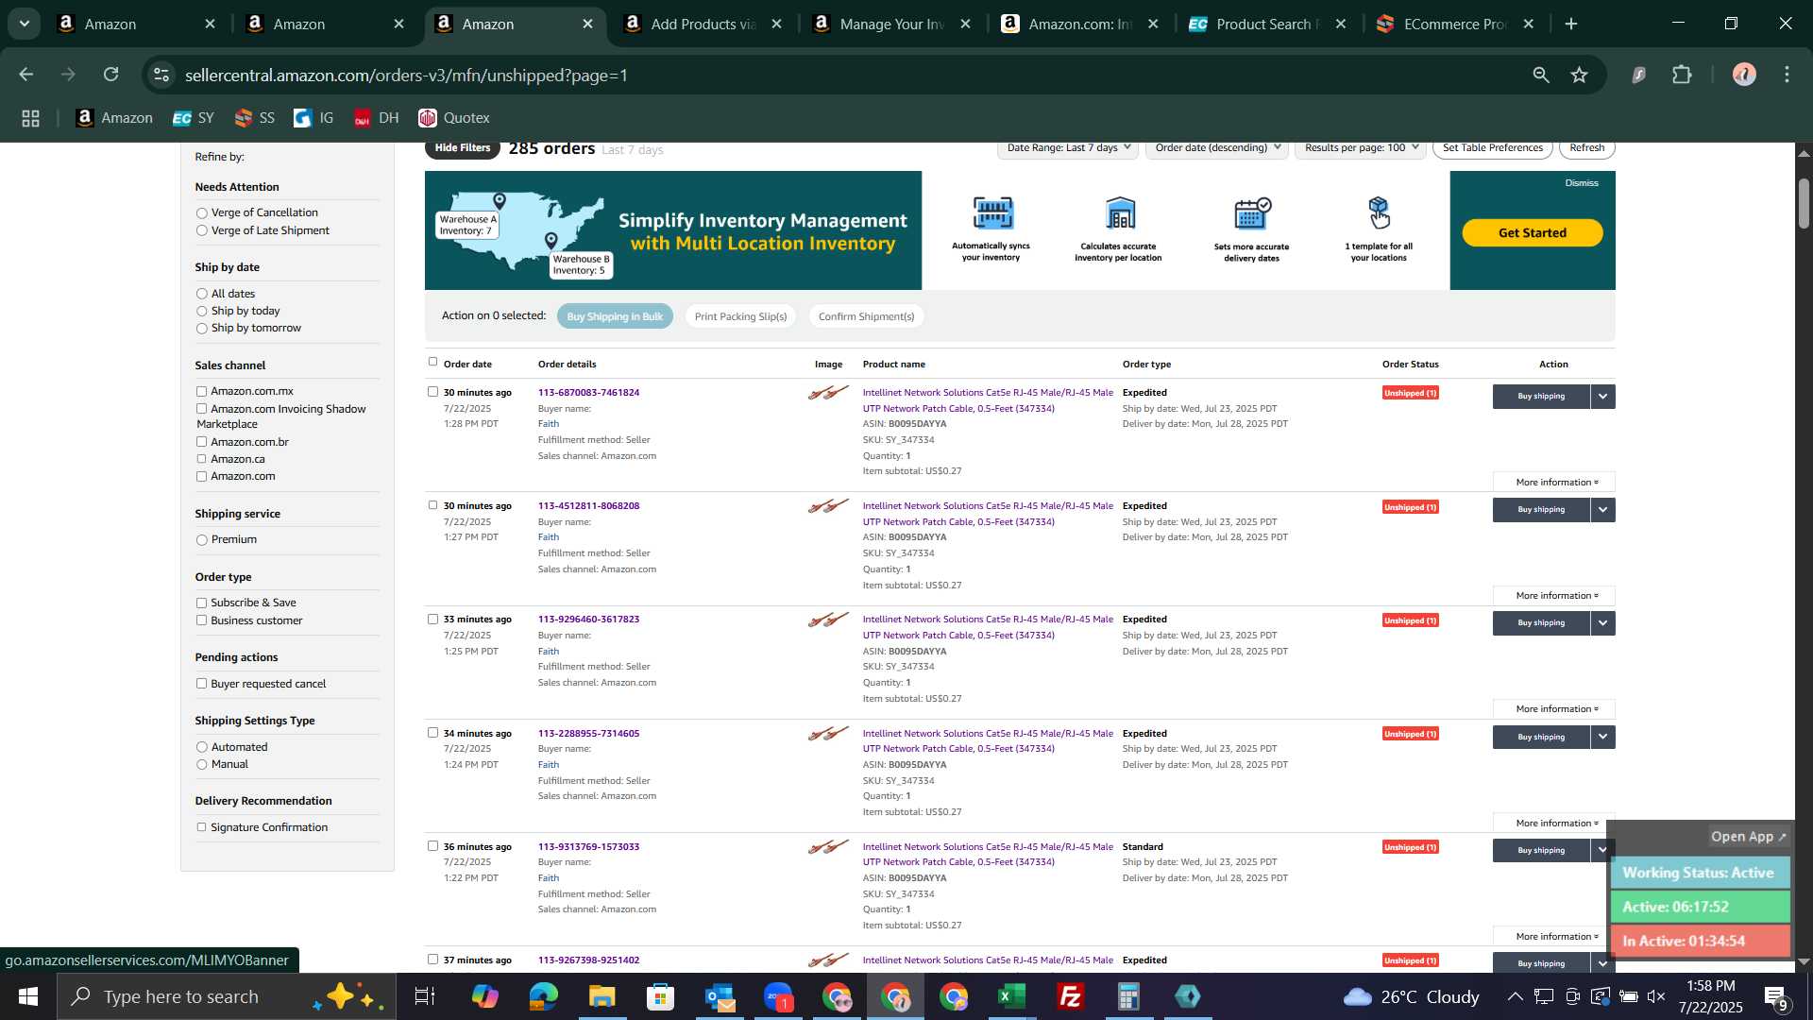View site information icon in address bar

(x=161, y=75)
